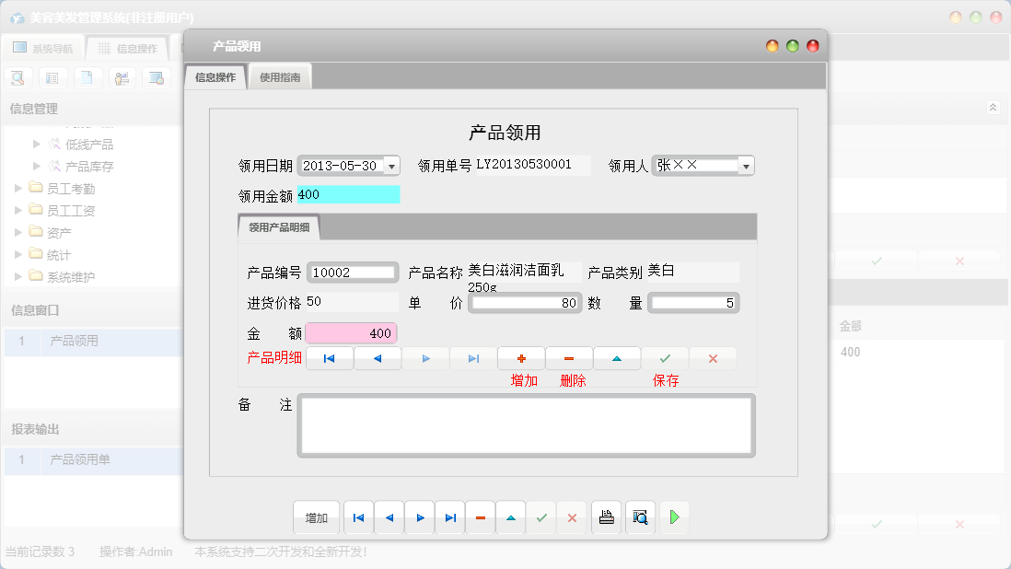Screen dimensions: 1011x569
Task: Click the green run arrow icon
Action: tap(673, 517)
